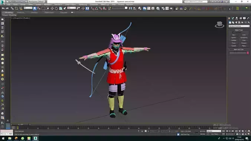Activate Select and Uniform Scale tool
This screenshot has width=251, height=141.
click(x=61, y=8)
